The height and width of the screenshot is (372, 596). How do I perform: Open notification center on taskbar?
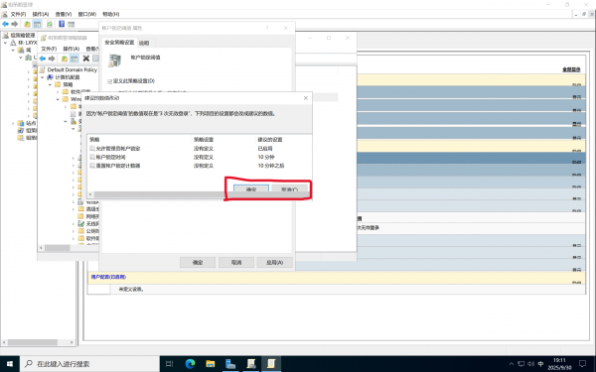(582, 364)
